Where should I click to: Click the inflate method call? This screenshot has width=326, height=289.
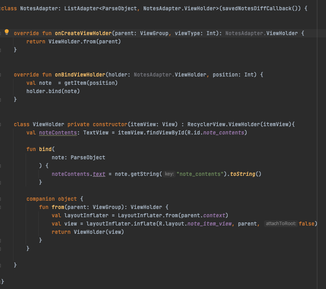tap(145, 224)
